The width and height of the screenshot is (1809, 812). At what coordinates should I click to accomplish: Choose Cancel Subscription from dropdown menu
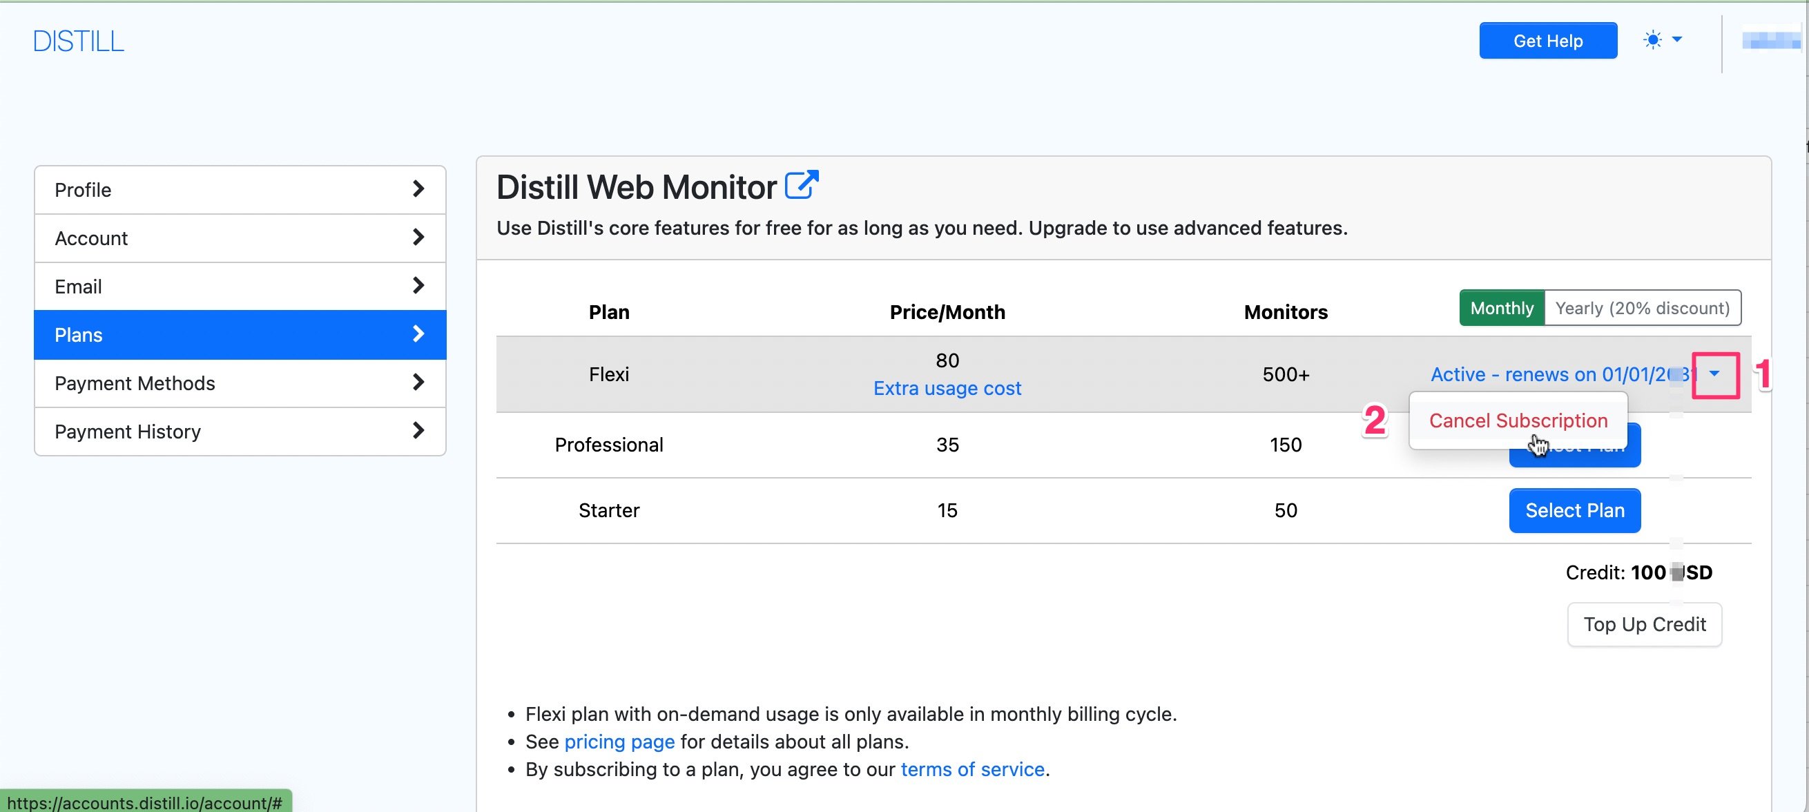[1518, 420]
